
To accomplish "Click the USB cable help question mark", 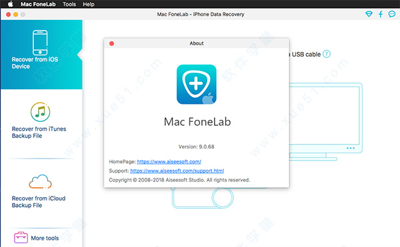I will (x=327, y=54).
